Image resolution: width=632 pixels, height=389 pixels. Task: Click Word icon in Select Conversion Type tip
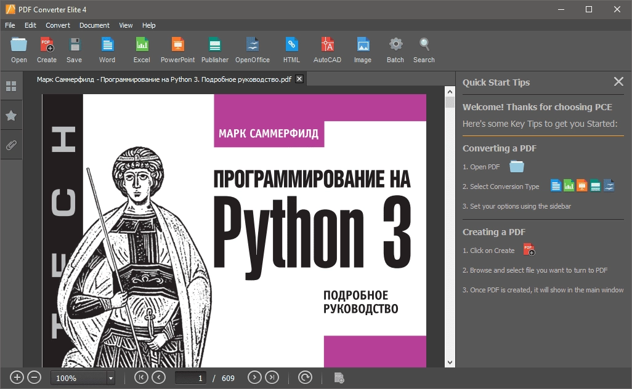[x=556, y=186]
